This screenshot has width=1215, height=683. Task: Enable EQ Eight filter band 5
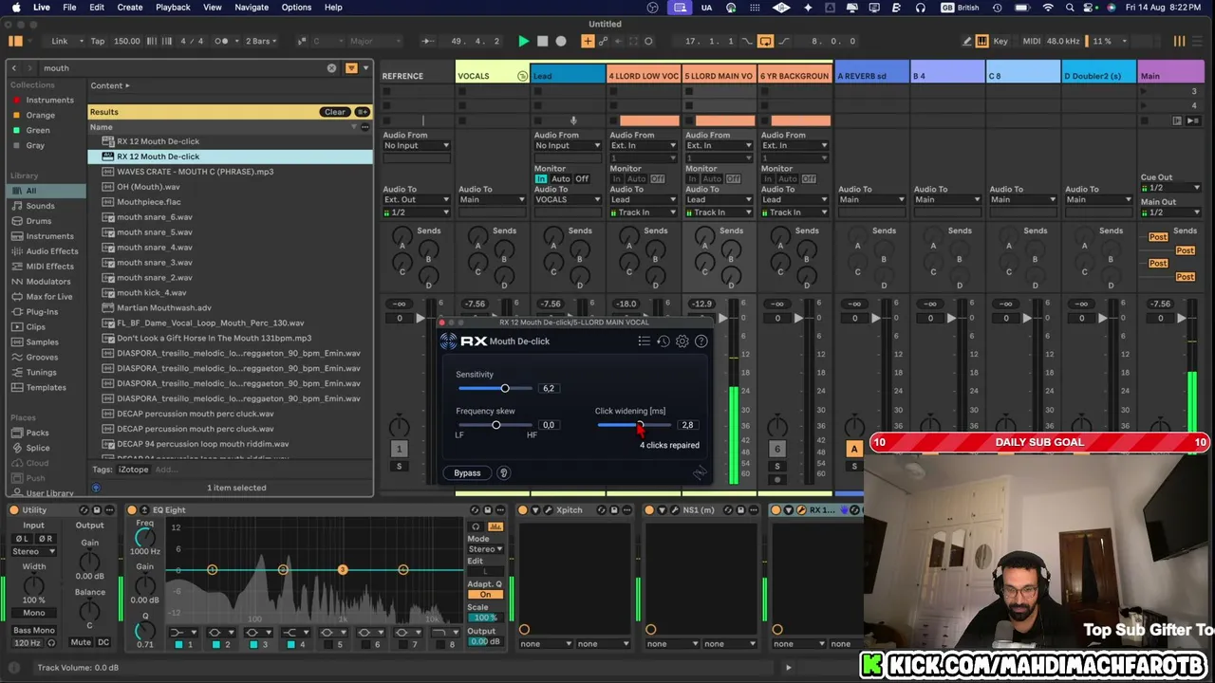pos(327,645)
